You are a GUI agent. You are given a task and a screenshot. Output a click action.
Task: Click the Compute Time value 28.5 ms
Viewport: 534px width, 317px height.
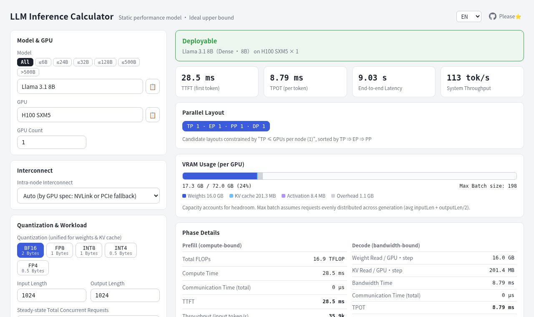[333, 273]
